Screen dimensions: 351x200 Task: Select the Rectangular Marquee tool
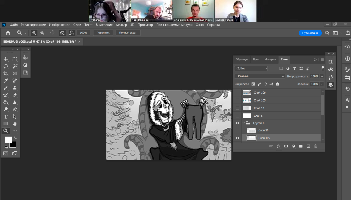(x=15, y=59)
